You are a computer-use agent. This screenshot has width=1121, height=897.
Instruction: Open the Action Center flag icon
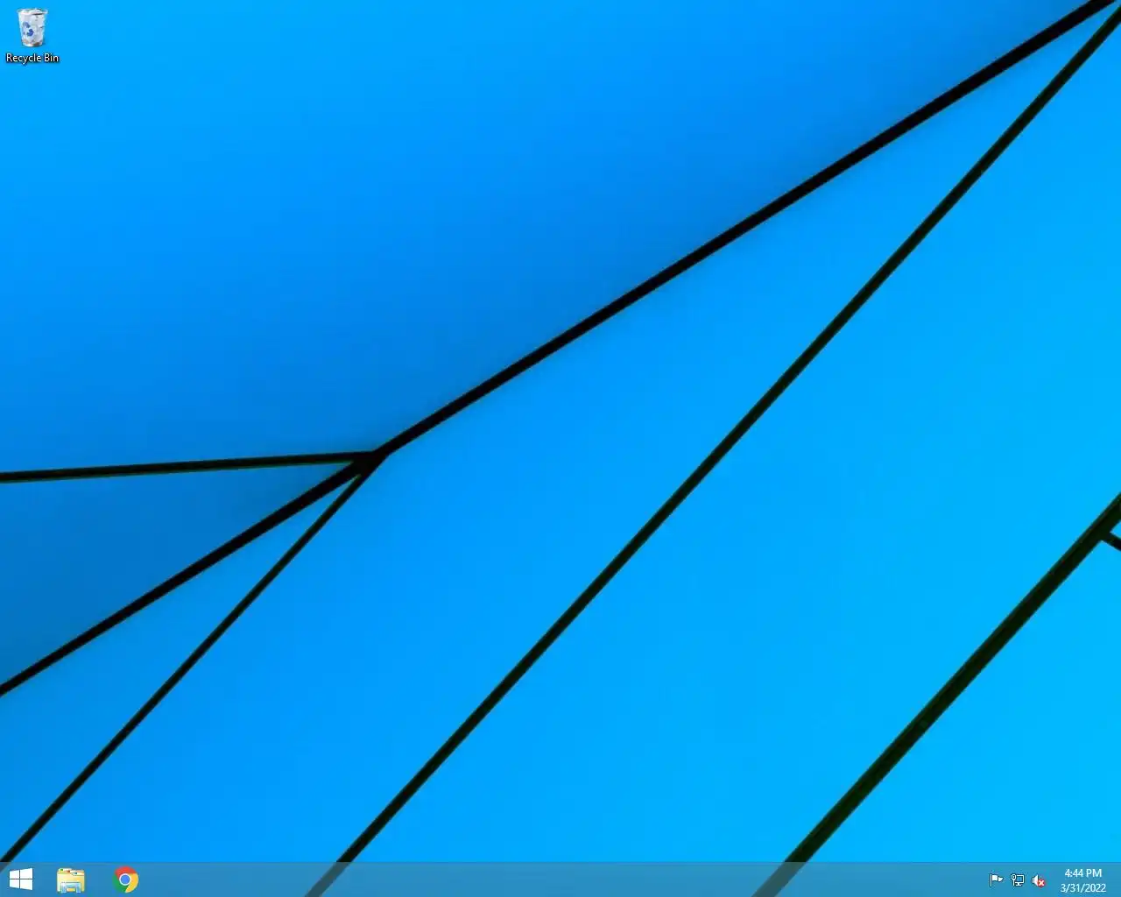click(x=996, y=880)
